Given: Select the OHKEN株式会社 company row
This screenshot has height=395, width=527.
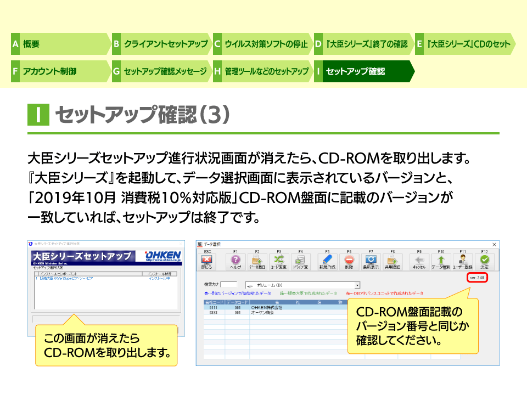Looking at the screenshot, I should (x=276, y=307).
